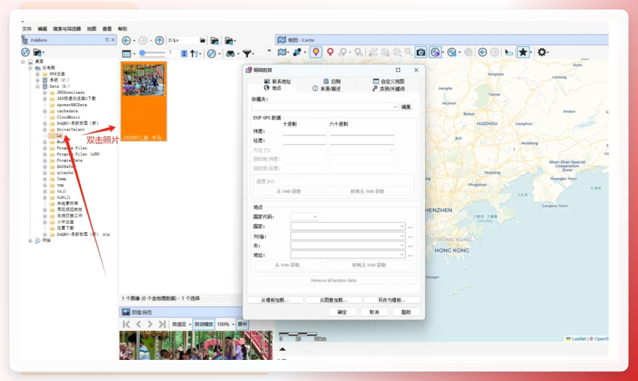Switch to the 日期 tab
The height and width of the screenshot is (381, 638).
(332, 81)
